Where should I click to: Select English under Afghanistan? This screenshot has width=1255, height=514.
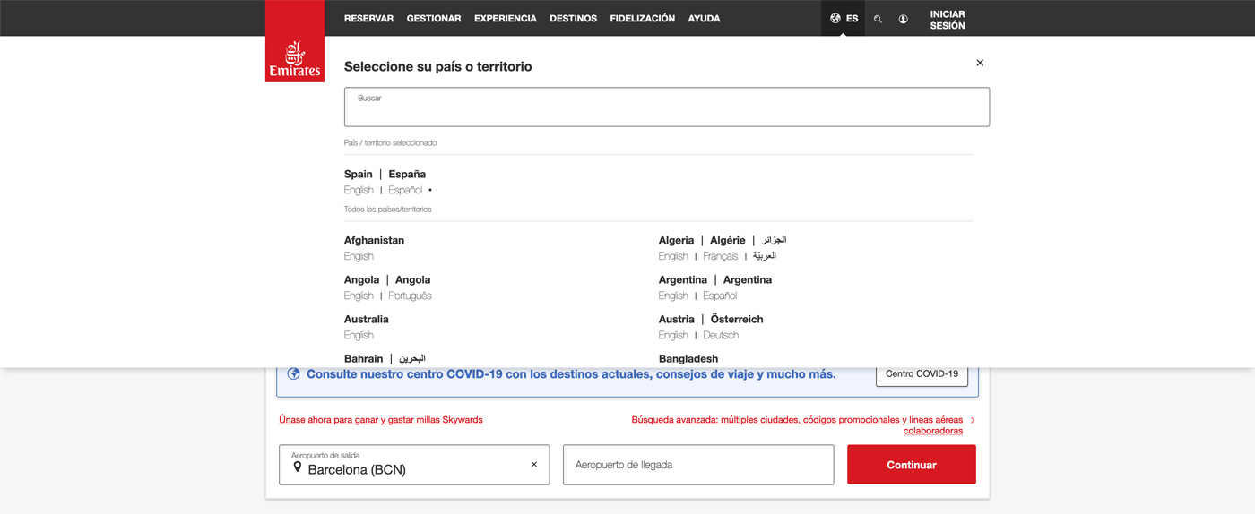tap(359, 256)
